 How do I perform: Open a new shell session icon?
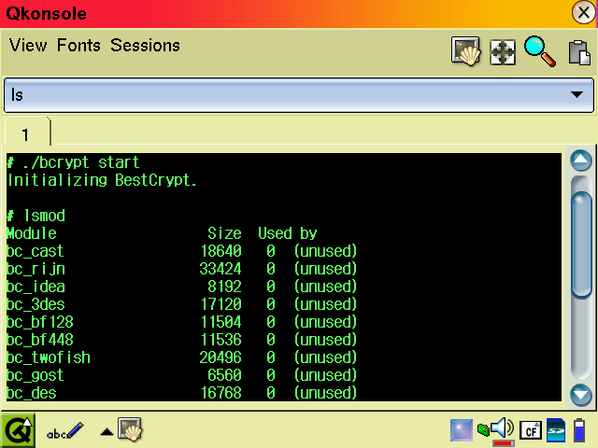465,51
